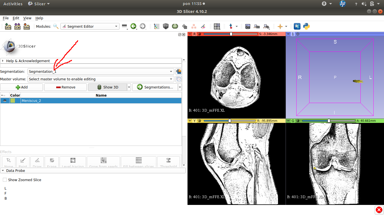Click the yellow slice offset slider
This screenshot has width=384, height=215.
230,121
